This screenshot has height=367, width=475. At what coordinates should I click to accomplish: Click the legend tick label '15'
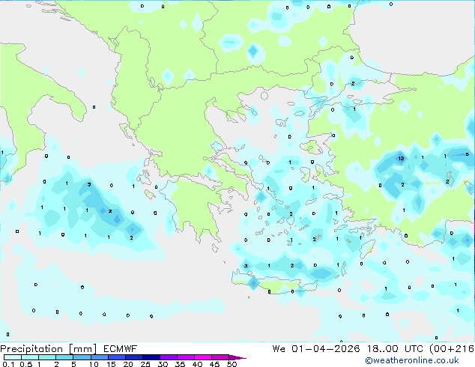click(111, 364)
